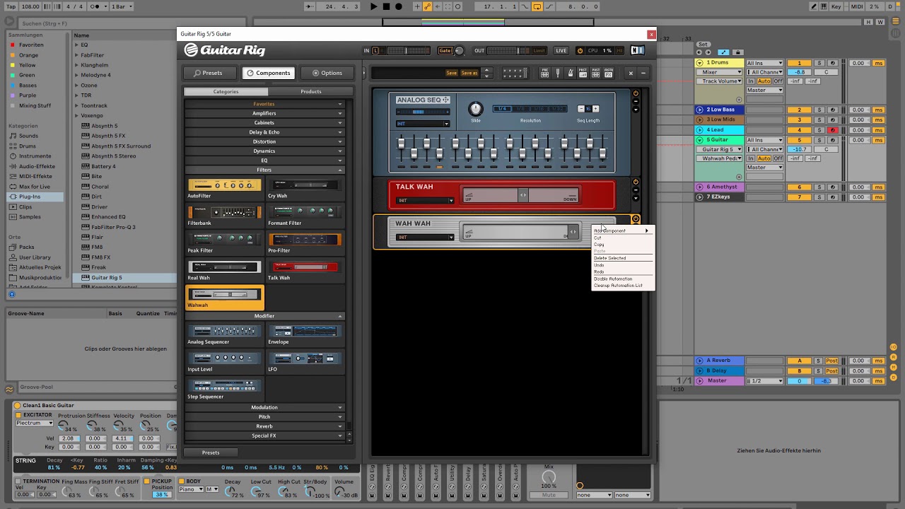905x509 pixels.
Task: Adjust the Analog Seq Slide knob
Action: (x=476, y=109)
